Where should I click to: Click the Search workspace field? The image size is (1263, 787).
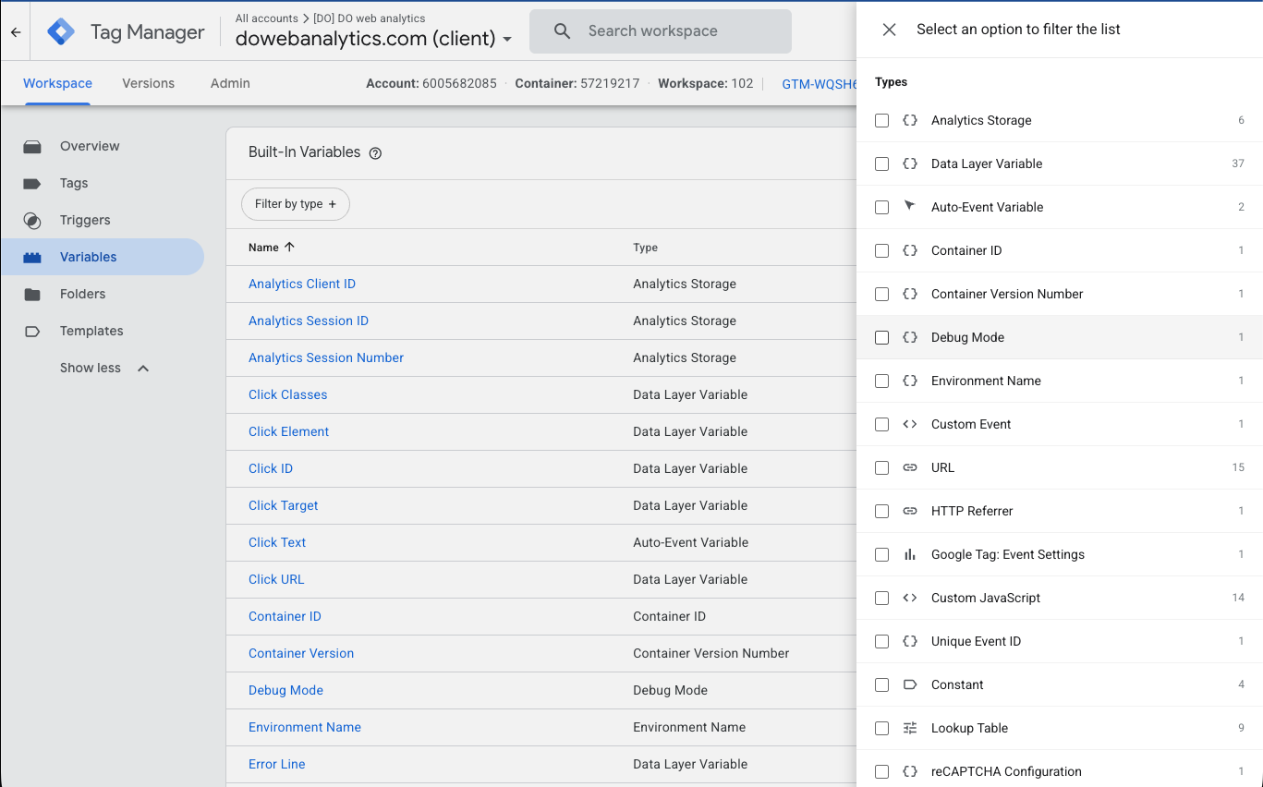click(661, 31)
